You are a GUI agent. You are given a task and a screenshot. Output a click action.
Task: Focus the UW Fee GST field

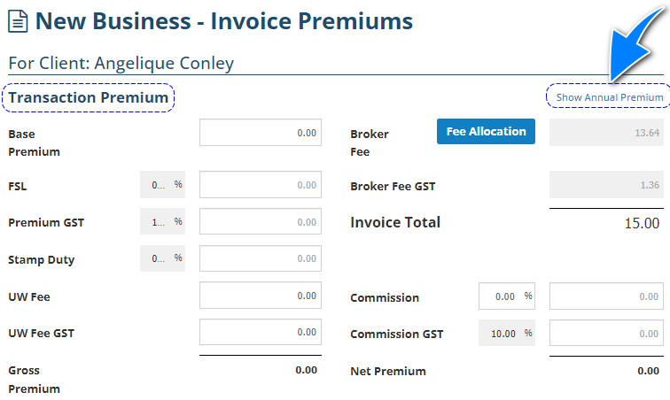tap(259, 332)
